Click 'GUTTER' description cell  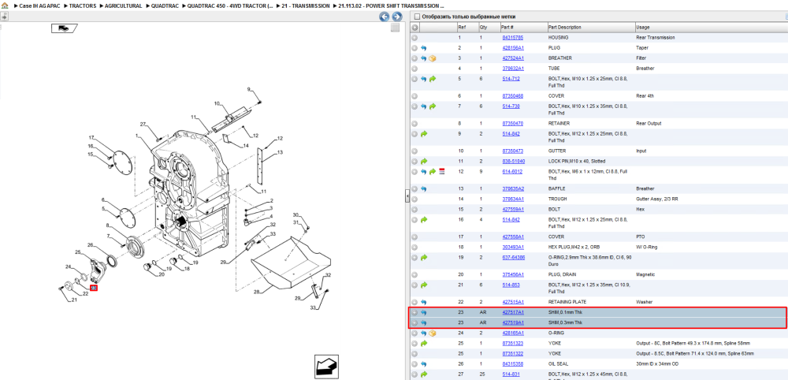[557, 151]
